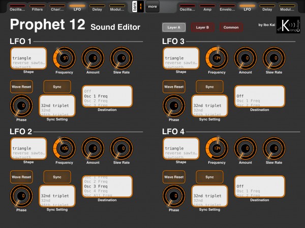Select Layer A
Viewport: 305px width, 228px height.
(174, 27)
